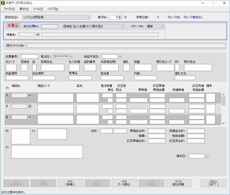Minimize the 外部データ印刷＆取込 window
Viewport: 230px width, 195px height.
point(203,3)
